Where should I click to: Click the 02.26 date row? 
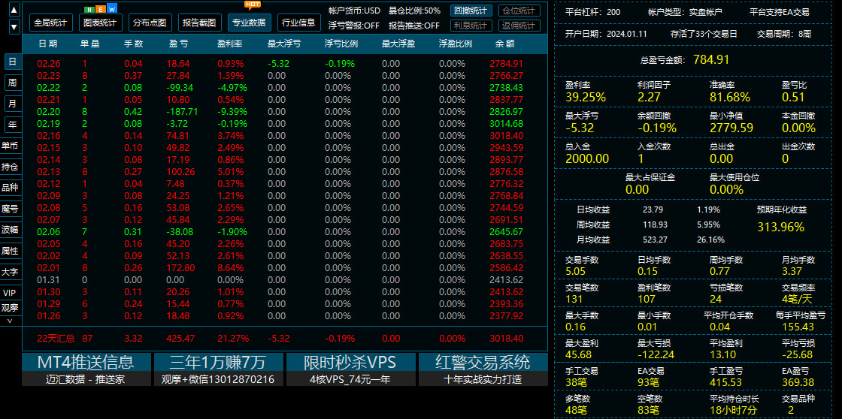tap(285, 63)
